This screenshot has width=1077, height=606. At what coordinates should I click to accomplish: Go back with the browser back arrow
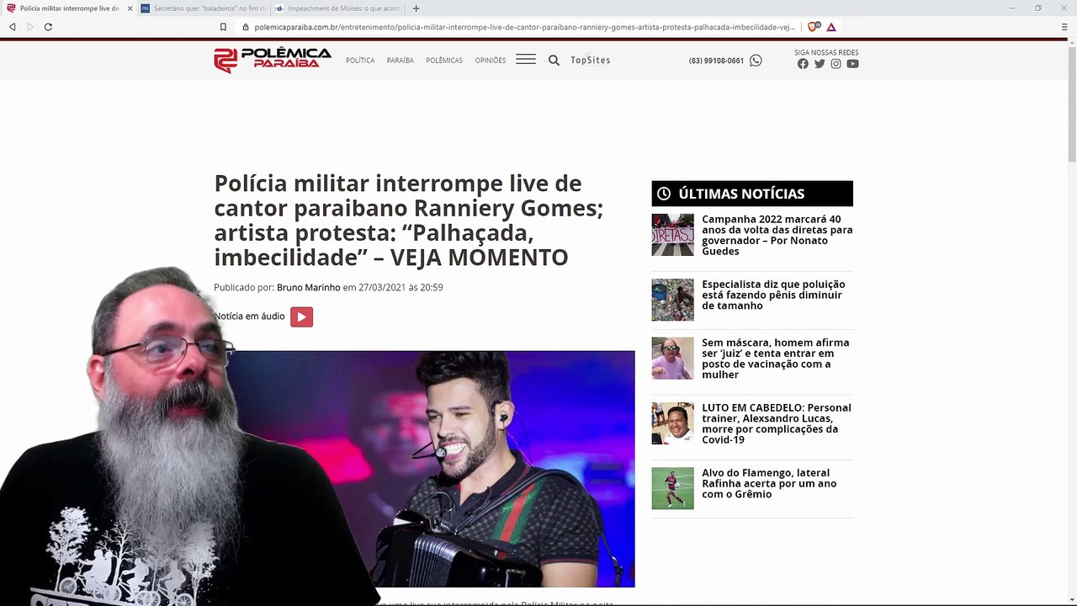pyautogui.click(x=13, y=27)
